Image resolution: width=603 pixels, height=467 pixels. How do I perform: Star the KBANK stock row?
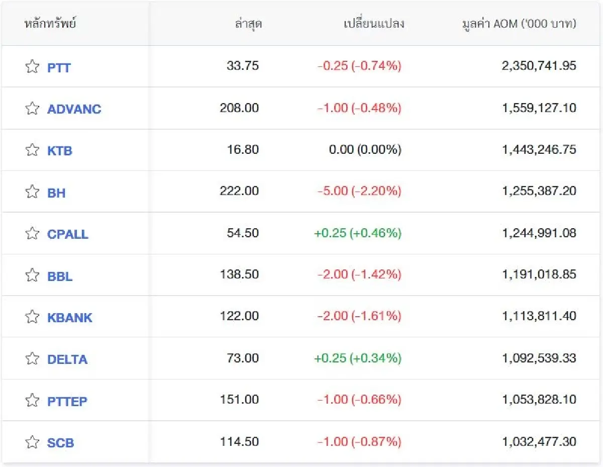click(32, 317)
